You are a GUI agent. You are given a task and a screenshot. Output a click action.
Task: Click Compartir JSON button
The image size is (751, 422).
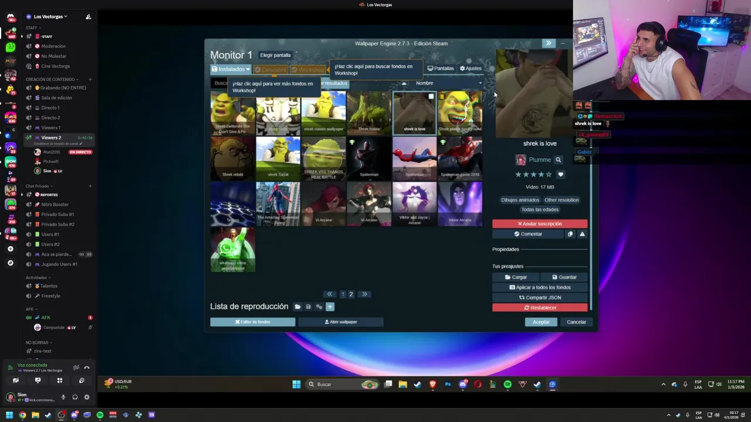[540, 297]
